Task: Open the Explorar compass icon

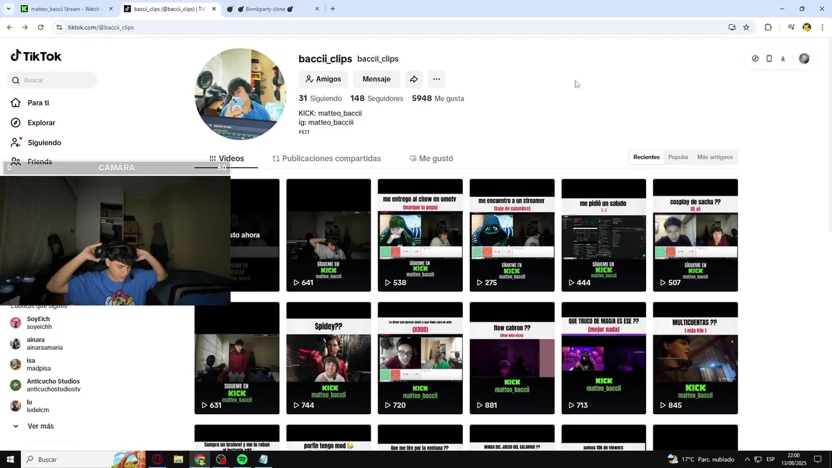Action: point(16,123)
